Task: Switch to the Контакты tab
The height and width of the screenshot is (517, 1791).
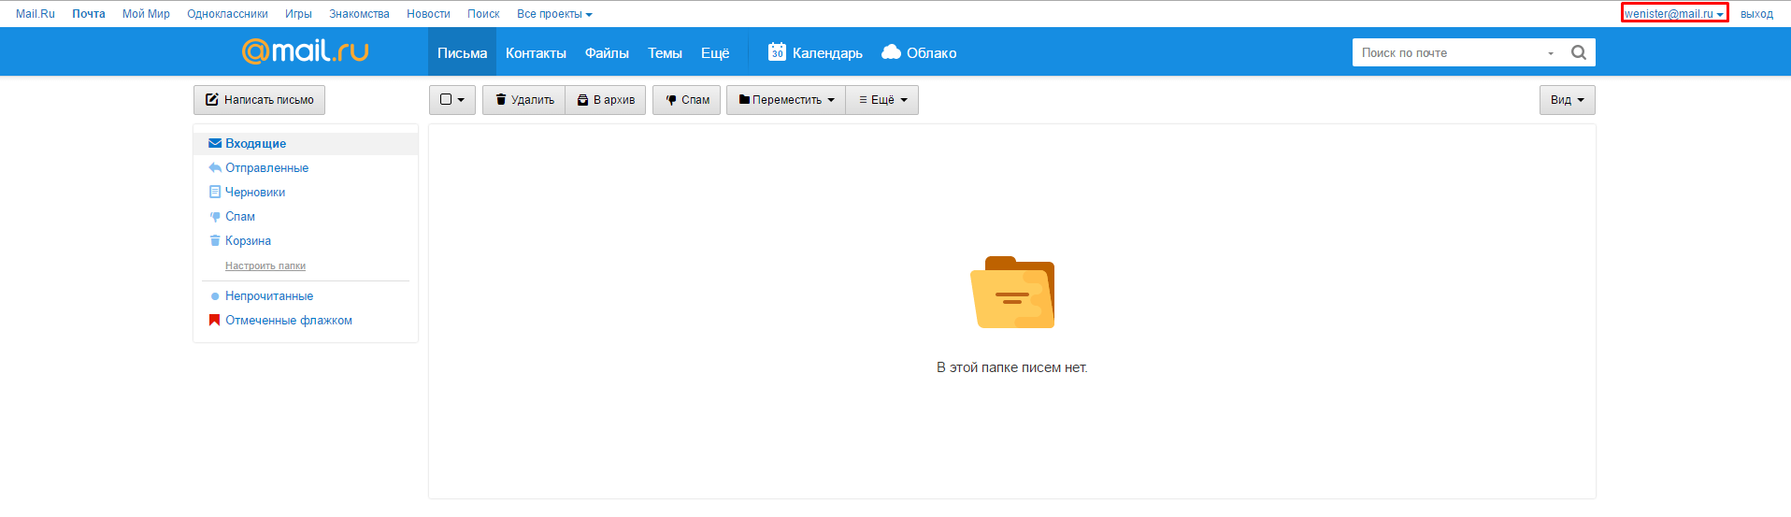Action: (x=536, y=52)
